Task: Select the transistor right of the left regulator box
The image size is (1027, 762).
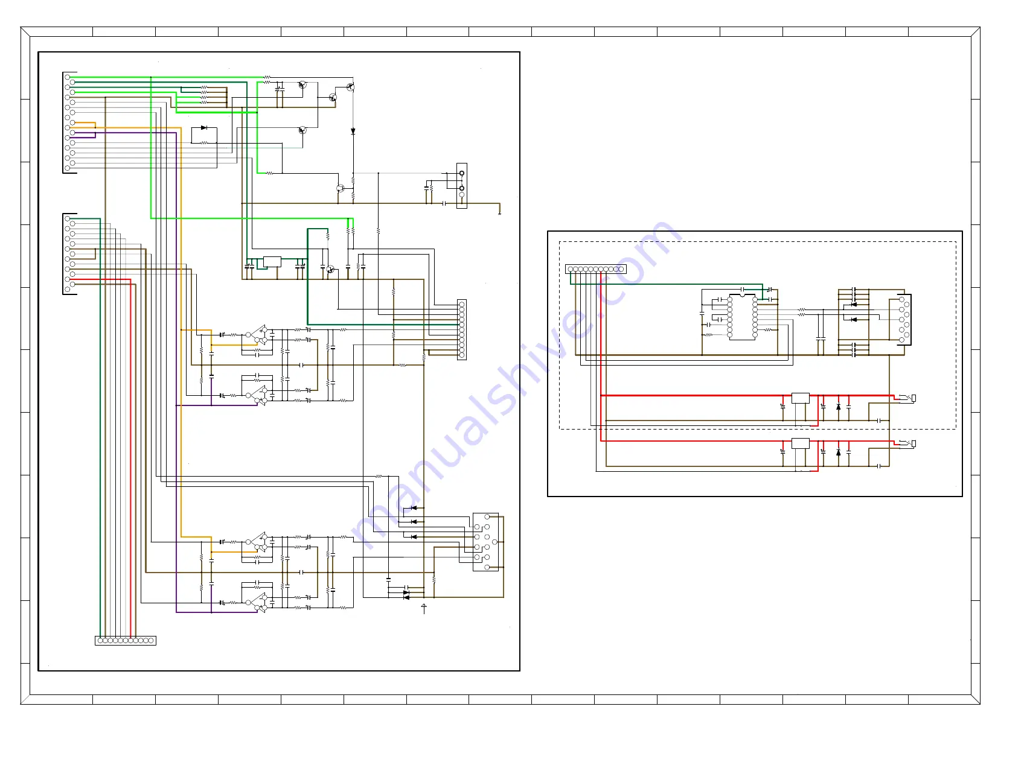Action: 330,269
